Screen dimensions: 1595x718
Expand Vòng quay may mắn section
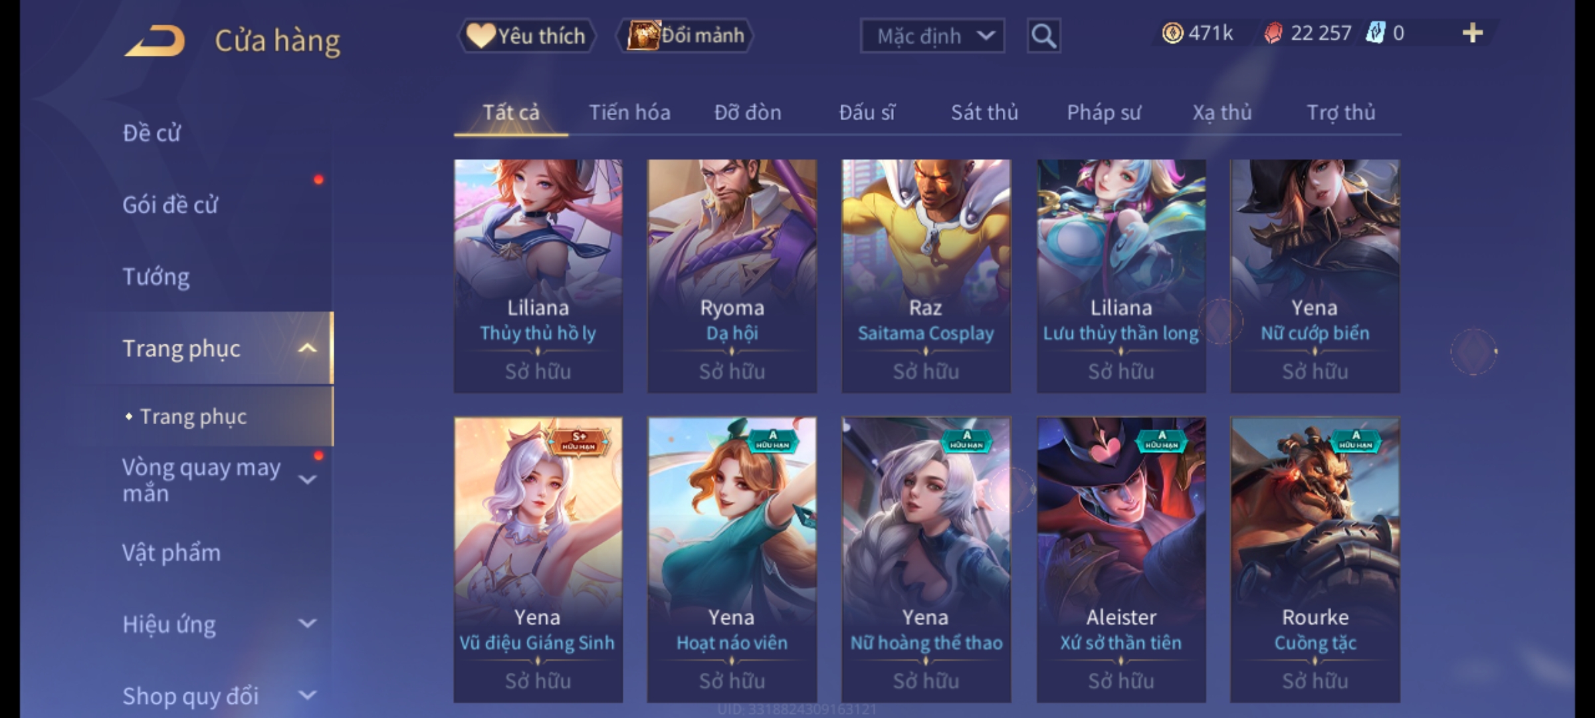pos(307,480)
